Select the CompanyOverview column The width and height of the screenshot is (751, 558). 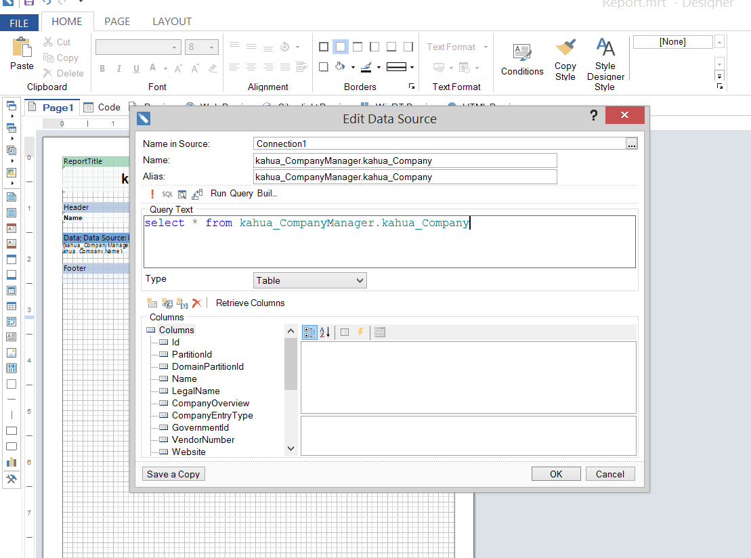pos(211,404)
